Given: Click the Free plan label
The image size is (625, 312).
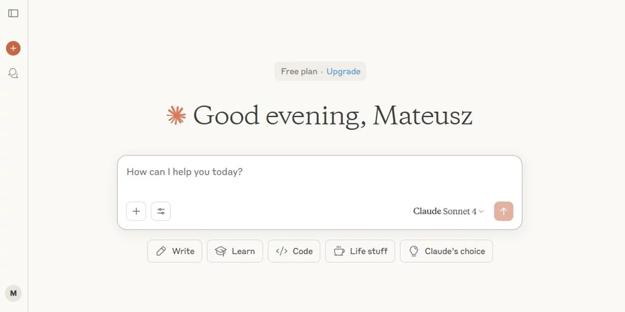Looking at the screenshot, I should pyautogui.click(x=299, y=72).
